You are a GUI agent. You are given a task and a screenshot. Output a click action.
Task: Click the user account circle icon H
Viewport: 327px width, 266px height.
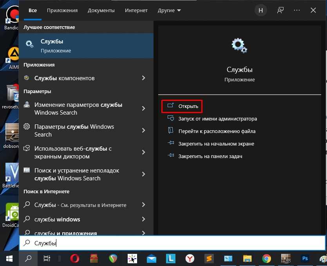(x=260, y=11)
